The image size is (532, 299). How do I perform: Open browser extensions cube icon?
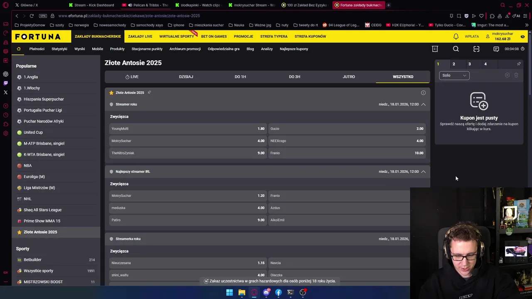pyautogui.click(x=492, y=16)
